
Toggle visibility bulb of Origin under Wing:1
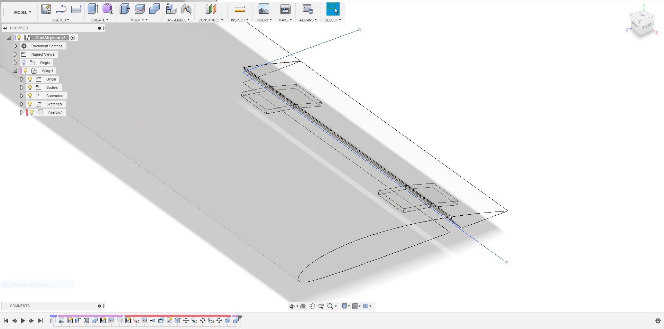click(x=30, y=79)
